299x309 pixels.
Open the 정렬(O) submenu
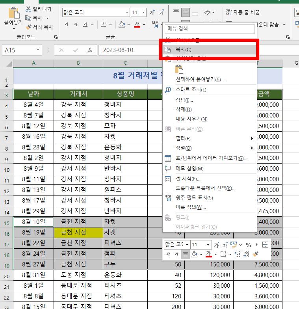click(x=210, y=148)
